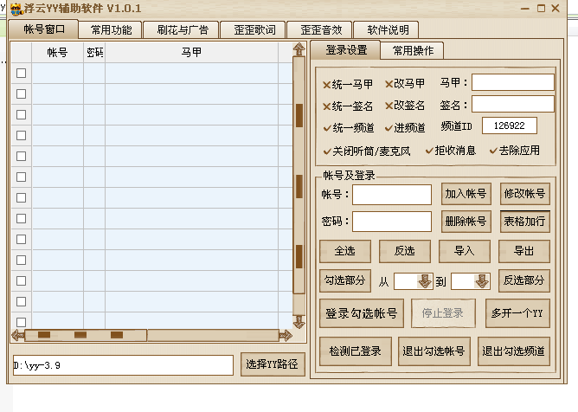Click the 退出勾选频道 button
578x412 pixels.
tap(514, 351)
